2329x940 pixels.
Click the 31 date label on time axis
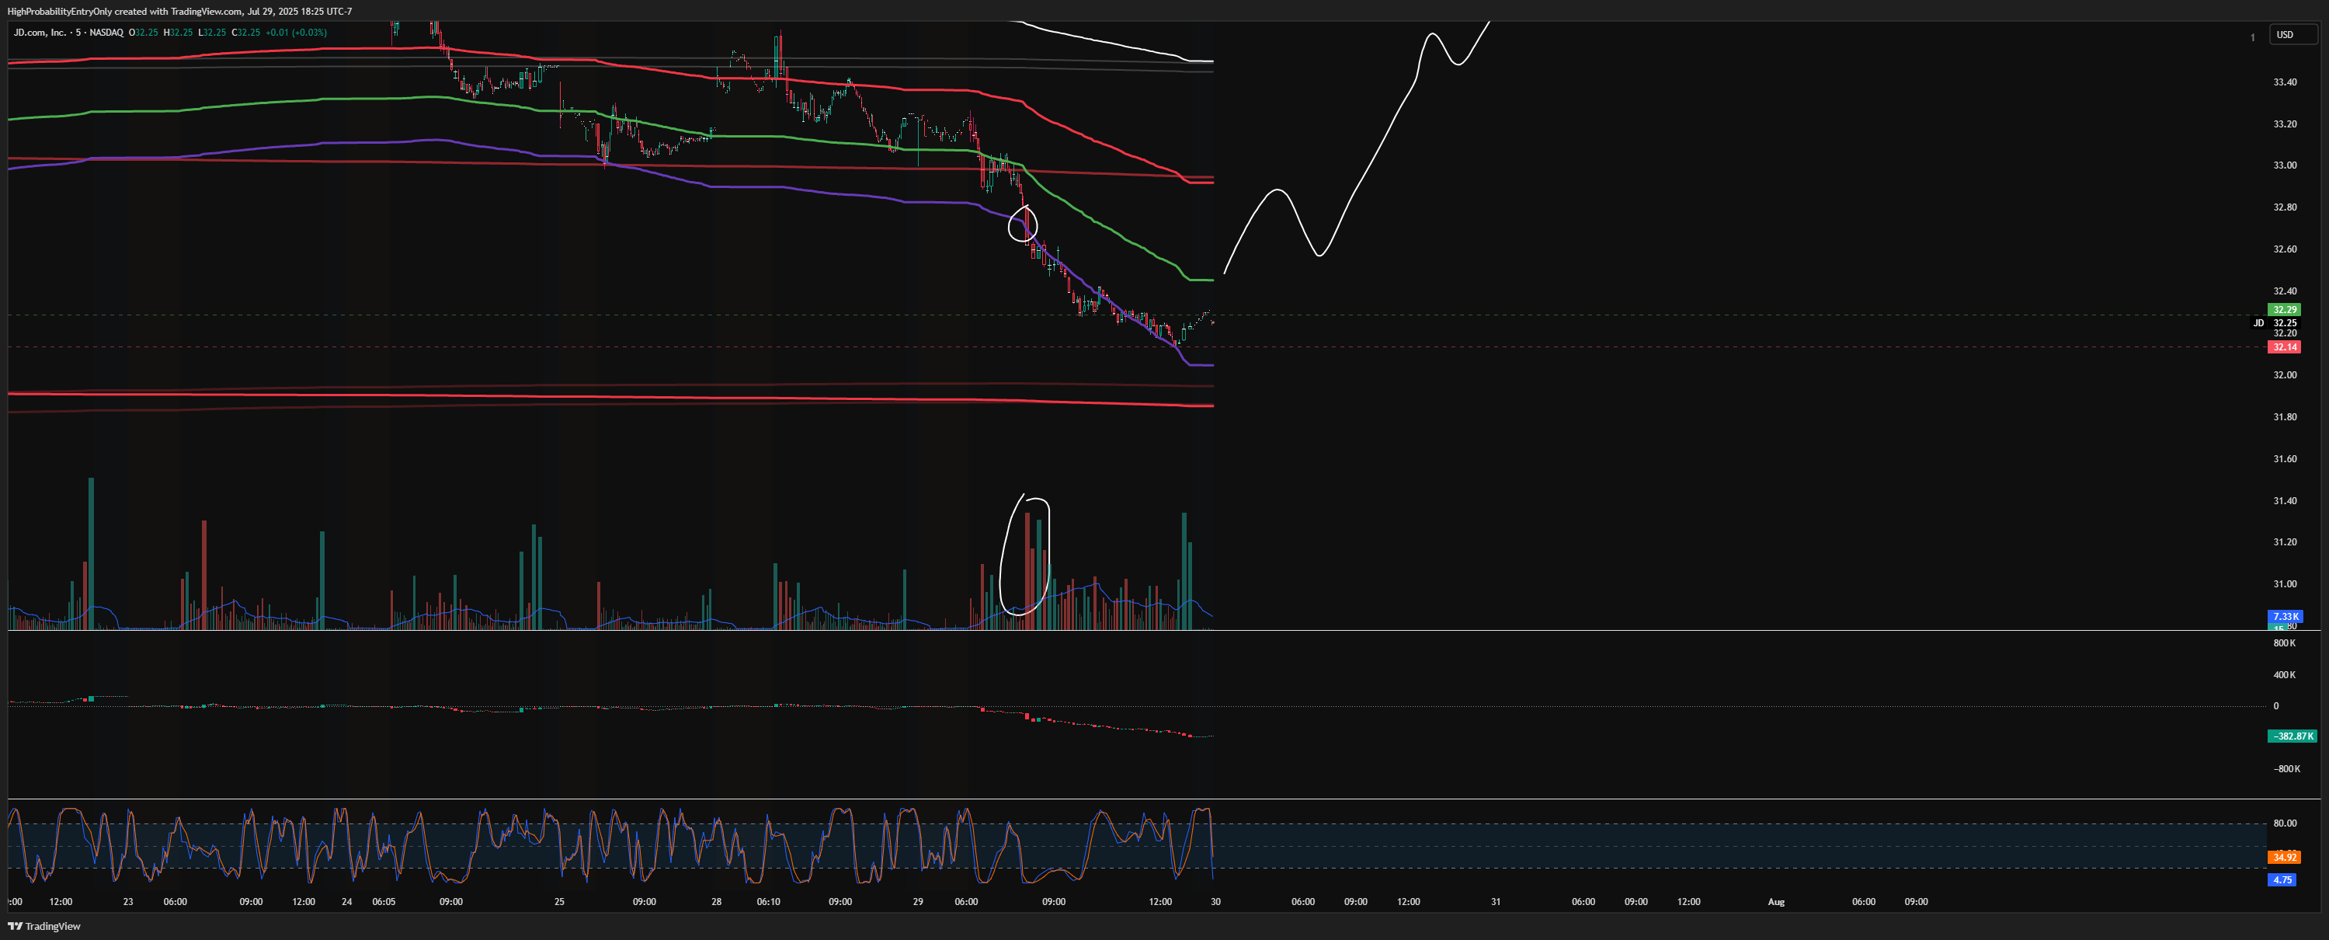click(1496, 902)
